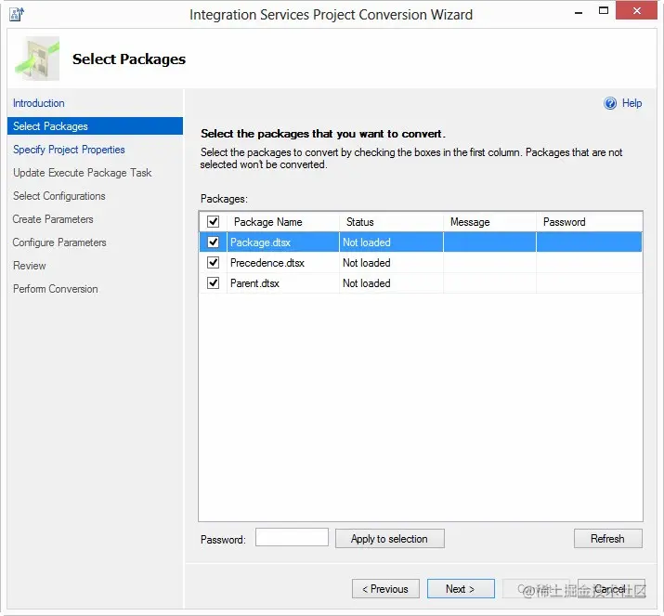Select the Package.dtsx row name
Viewport: 664px width, 616px height.
pyautogui.click(x=260, y=242)
